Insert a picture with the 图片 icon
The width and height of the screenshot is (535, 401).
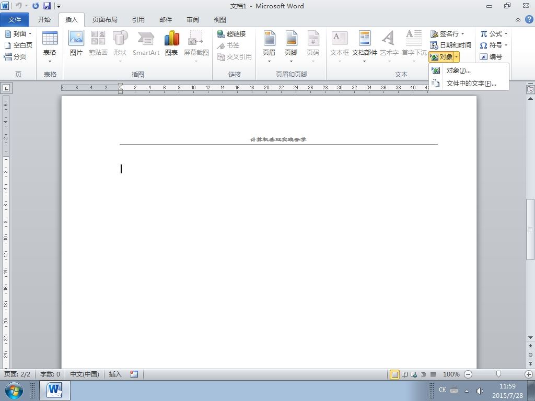pyautogui.click(x=76, y=43)
